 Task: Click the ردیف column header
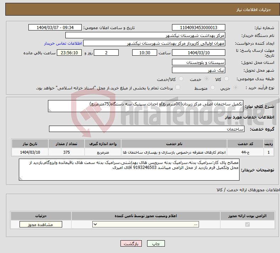tap(269, 144)
